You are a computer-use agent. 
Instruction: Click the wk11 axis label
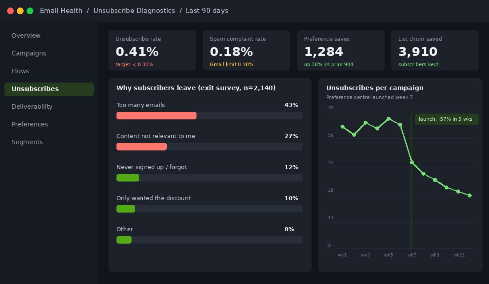[x=459, y=255]
